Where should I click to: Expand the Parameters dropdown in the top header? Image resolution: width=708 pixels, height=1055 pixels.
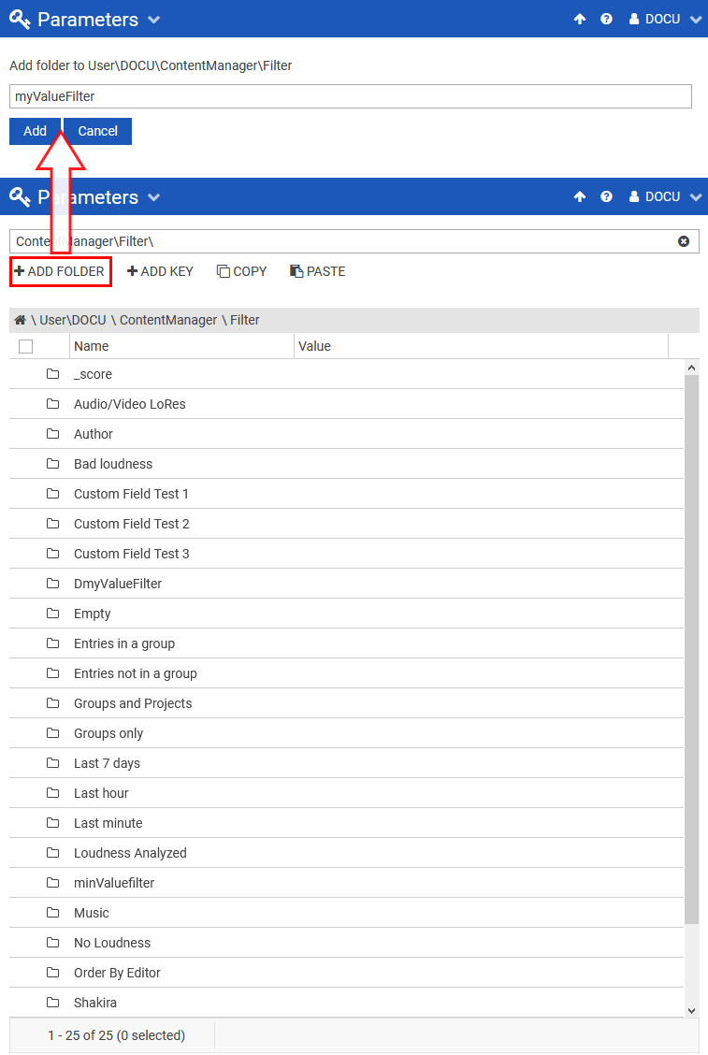coord(154,20)
